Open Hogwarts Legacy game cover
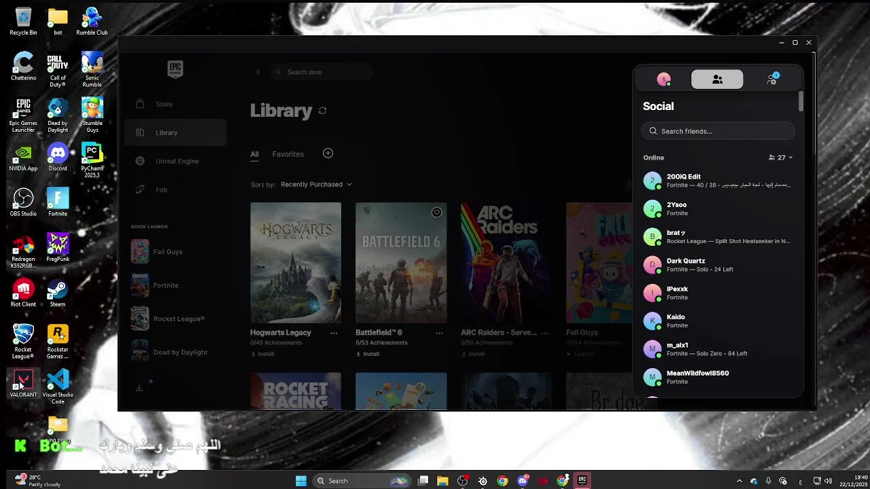870x489 pixels. (x=296, y=263)
